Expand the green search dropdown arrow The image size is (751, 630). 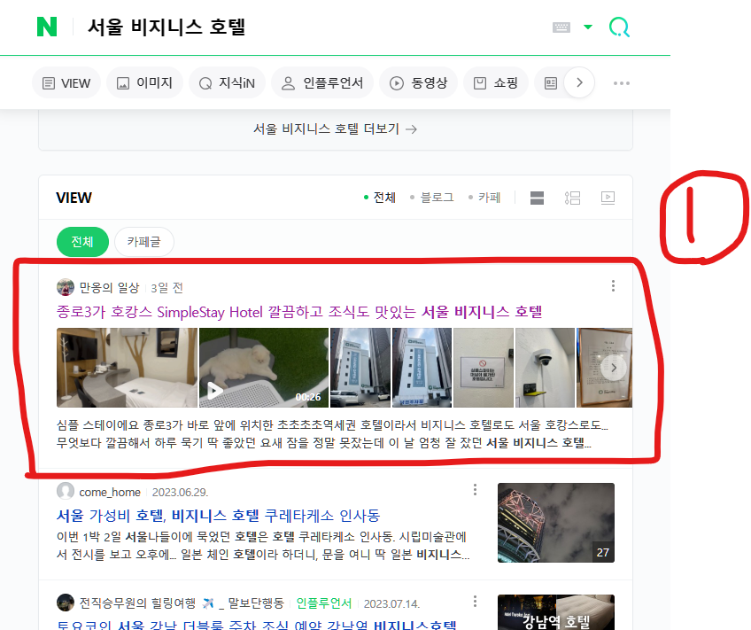point(588,27)
